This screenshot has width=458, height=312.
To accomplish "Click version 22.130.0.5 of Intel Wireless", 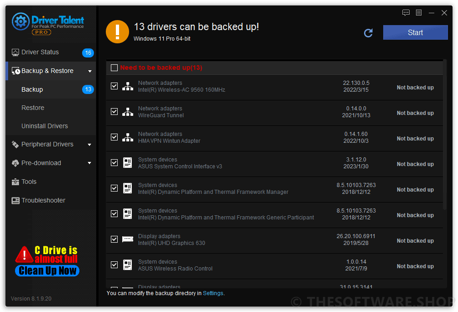I will 356,83.
